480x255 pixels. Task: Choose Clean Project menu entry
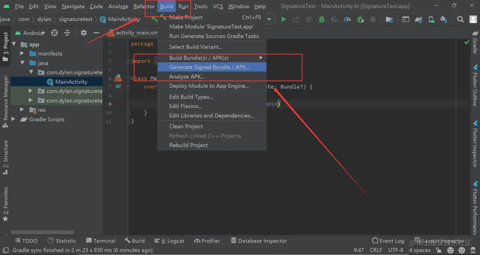pyautogui.click(x=212, y=127)
